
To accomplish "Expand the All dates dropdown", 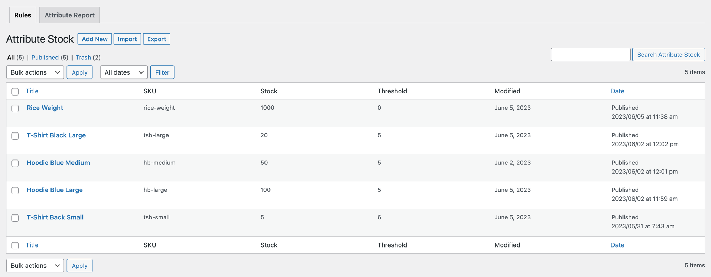I will pyautogui.click(x=124, y=72).
